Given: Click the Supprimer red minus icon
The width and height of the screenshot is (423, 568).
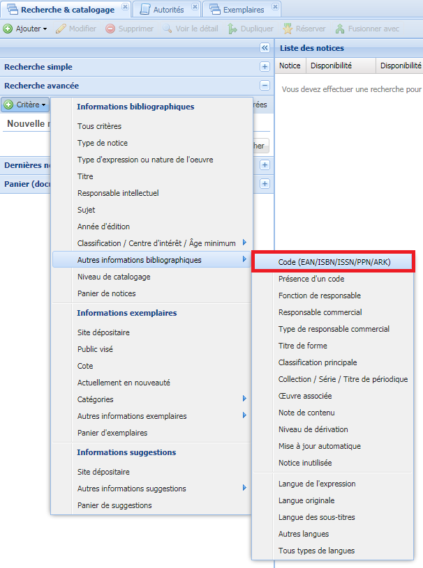Looking at the screenshot, I should [110, 29].
